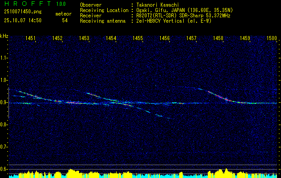This screenshot has width=281, height=178.
Task: Click time marker 1457
Action: click(x=191, y=38)
